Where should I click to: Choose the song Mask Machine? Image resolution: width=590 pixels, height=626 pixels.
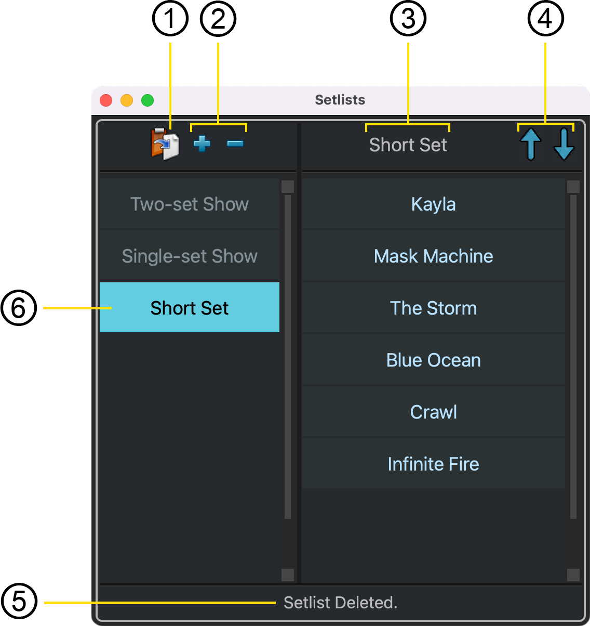point(433,256)
